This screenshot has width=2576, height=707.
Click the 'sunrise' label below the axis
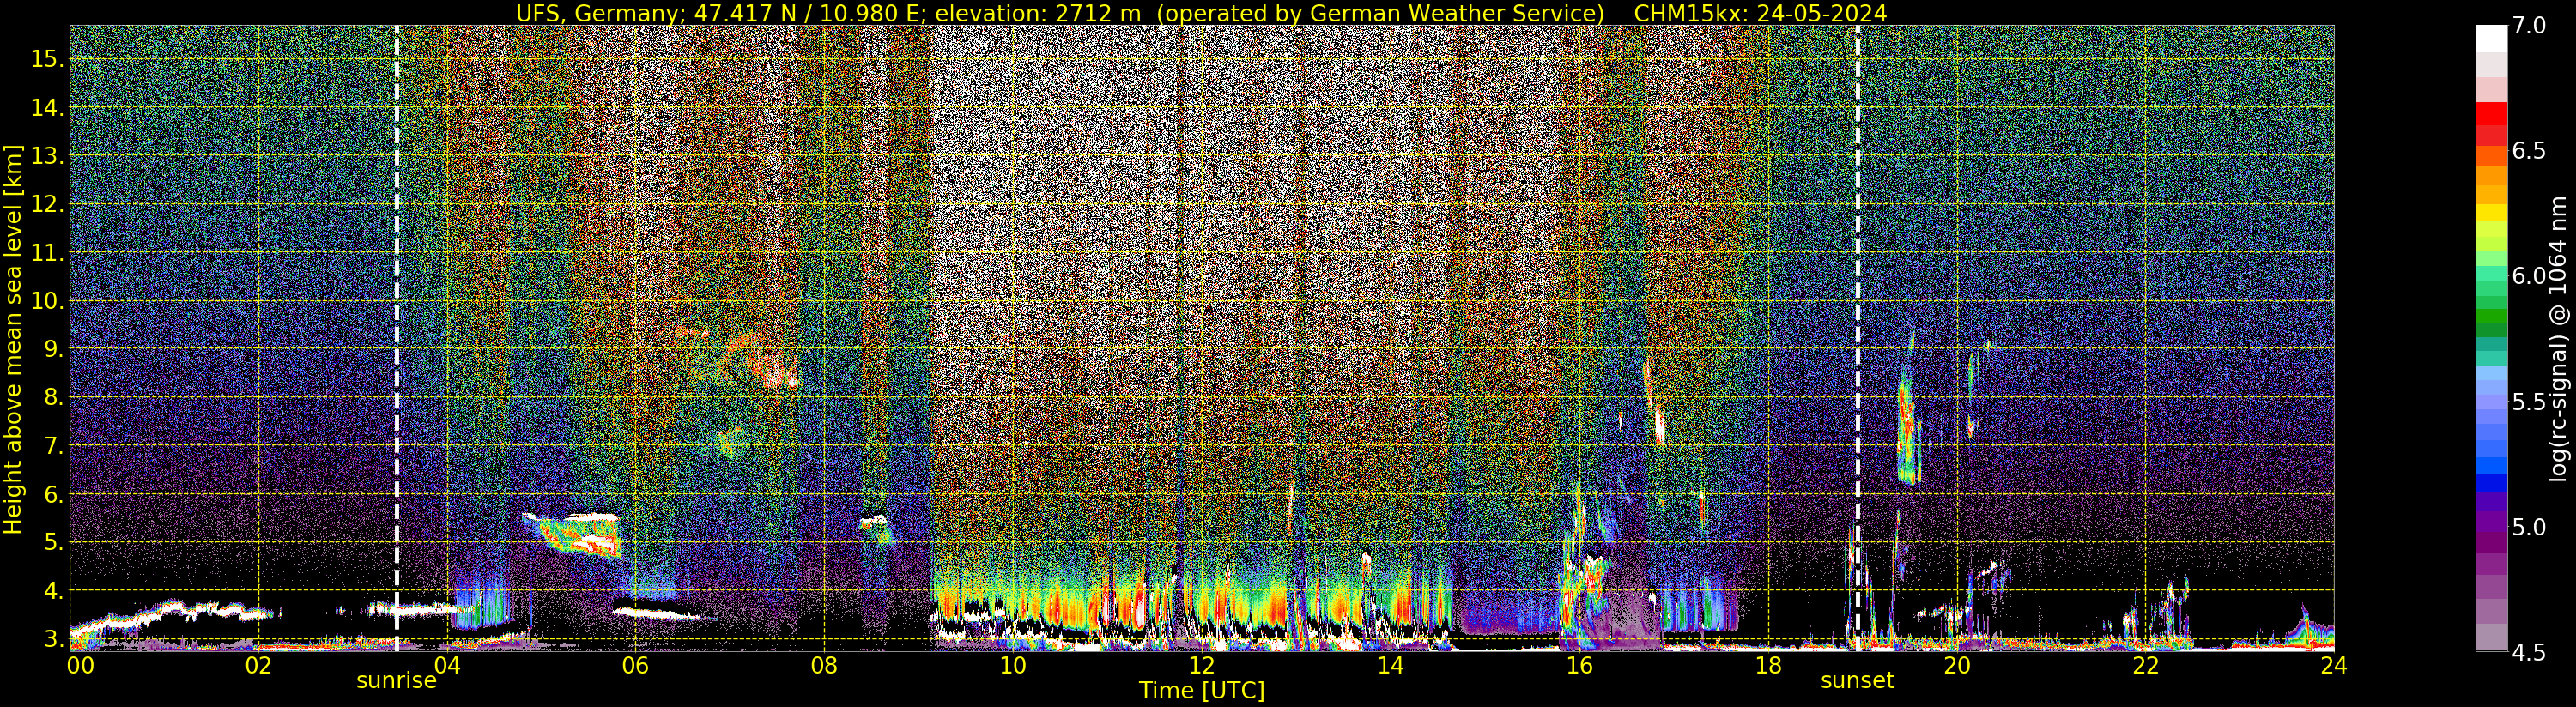point(397,681)
